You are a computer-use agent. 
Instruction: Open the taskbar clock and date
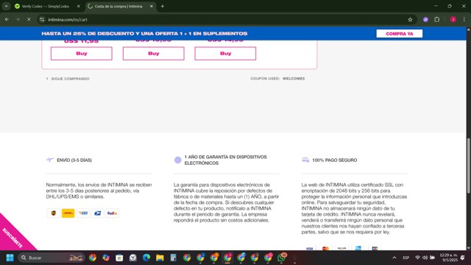click(x=448, y=258)
